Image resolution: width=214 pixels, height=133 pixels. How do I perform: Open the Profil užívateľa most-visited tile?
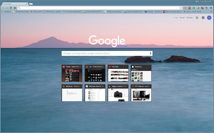click(x=95, y=73)
